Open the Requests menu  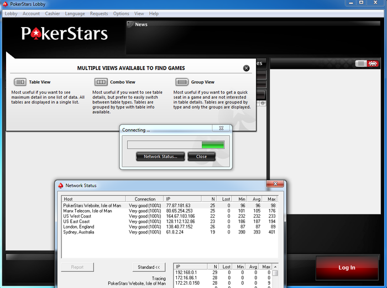coord(99,14)
